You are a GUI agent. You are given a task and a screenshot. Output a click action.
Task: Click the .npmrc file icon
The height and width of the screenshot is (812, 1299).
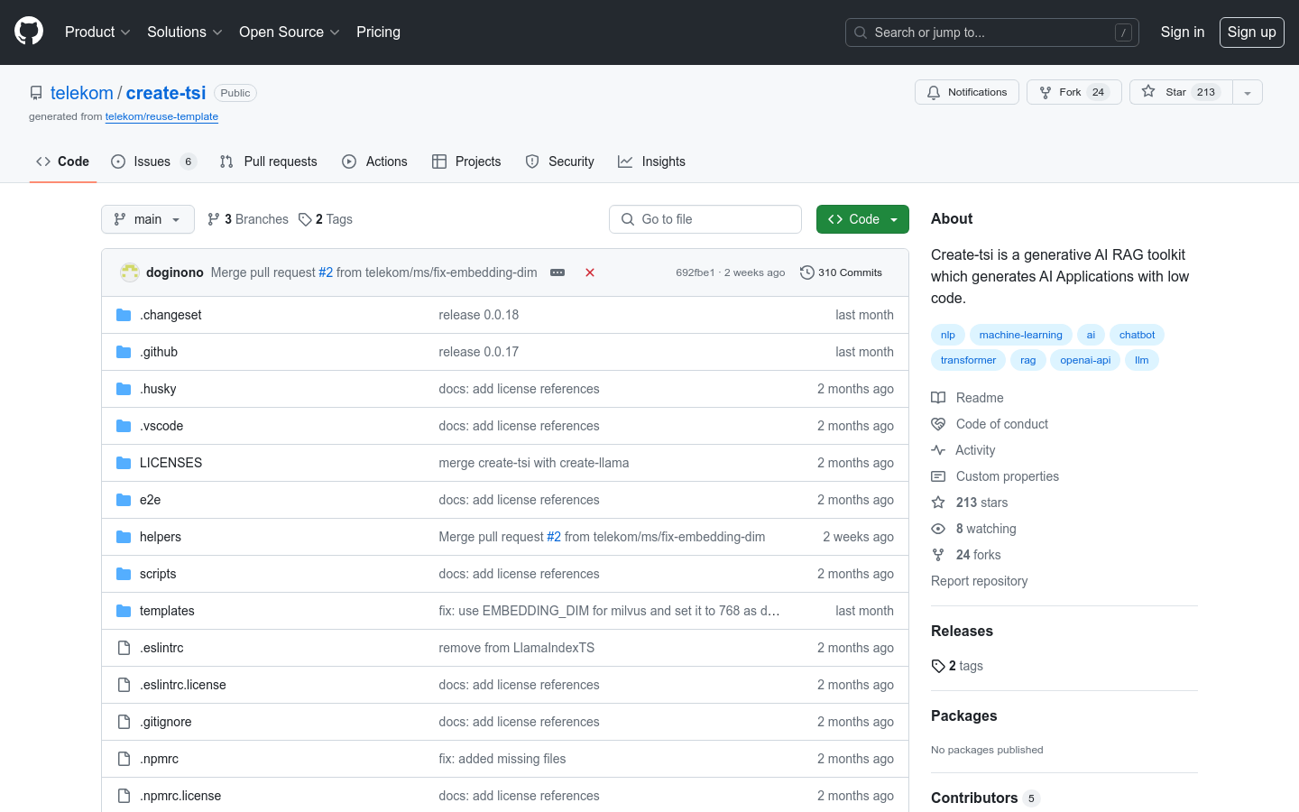coord(124,759)
